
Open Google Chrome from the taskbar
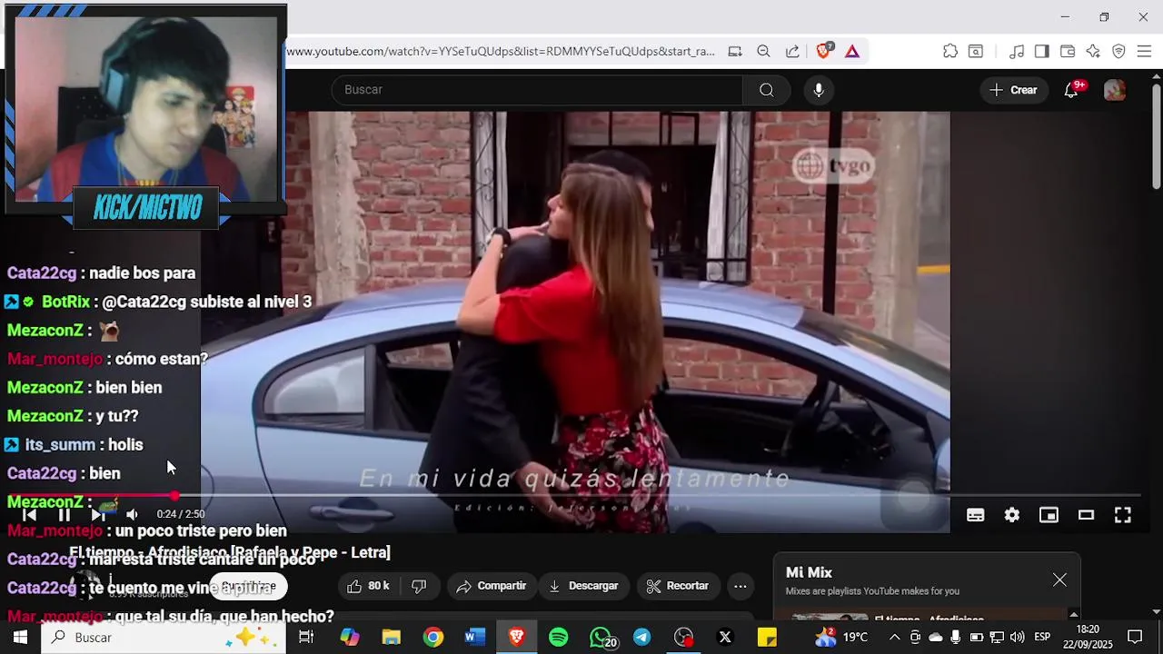432,638
